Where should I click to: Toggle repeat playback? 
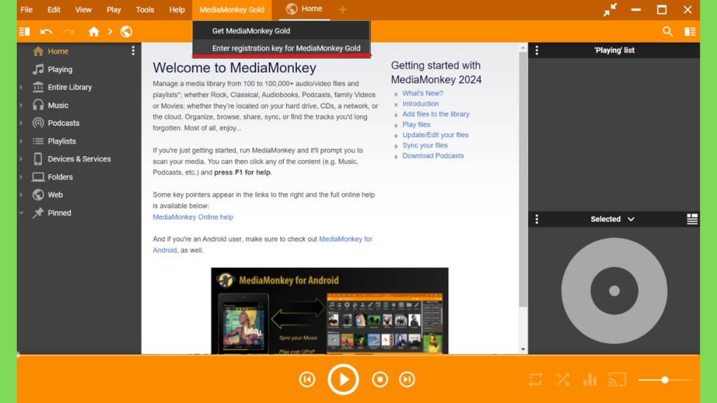tap(536, 379)
